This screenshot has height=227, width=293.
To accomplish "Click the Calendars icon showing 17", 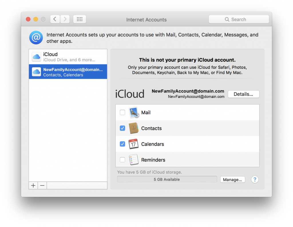I will (x=133, y=144).
